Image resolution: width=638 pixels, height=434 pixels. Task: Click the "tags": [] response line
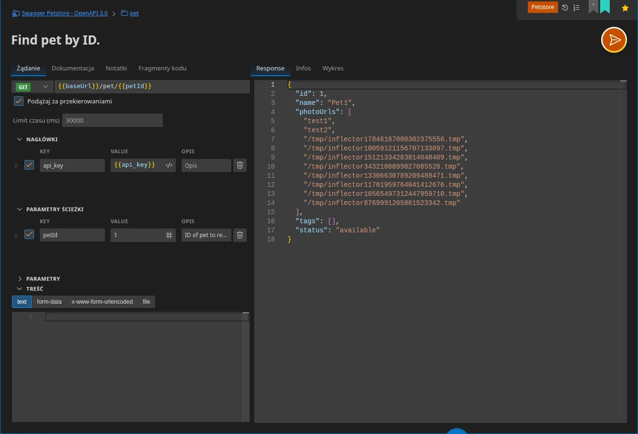[x=318, y=221]
